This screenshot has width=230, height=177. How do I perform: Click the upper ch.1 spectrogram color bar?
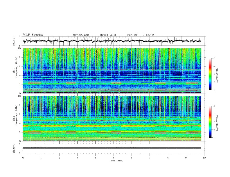pos(210,74)
